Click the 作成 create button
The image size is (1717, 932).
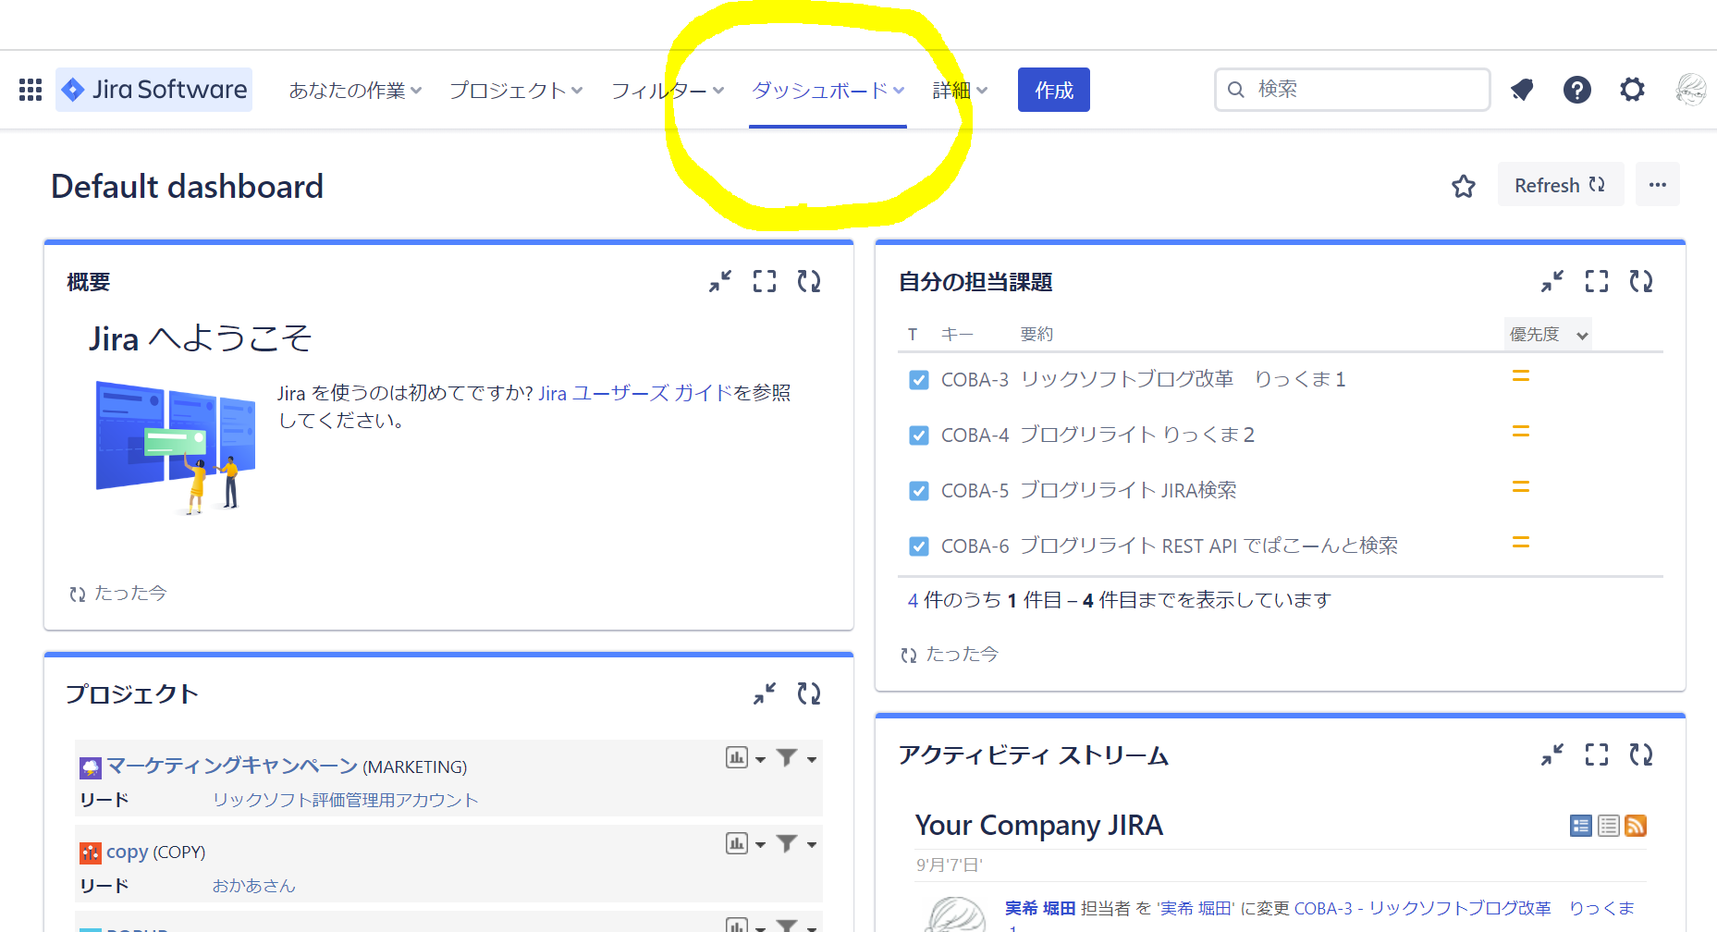pos(1054,90)
